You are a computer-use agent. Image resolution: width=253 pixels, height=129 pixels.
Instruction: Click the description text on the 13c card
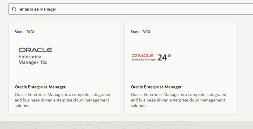coord(63,100)
